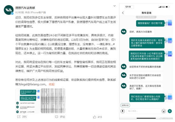The width and height of the screenshot is (175, 122).
Task: Expand the post options chevron
Action: (114, 6)
